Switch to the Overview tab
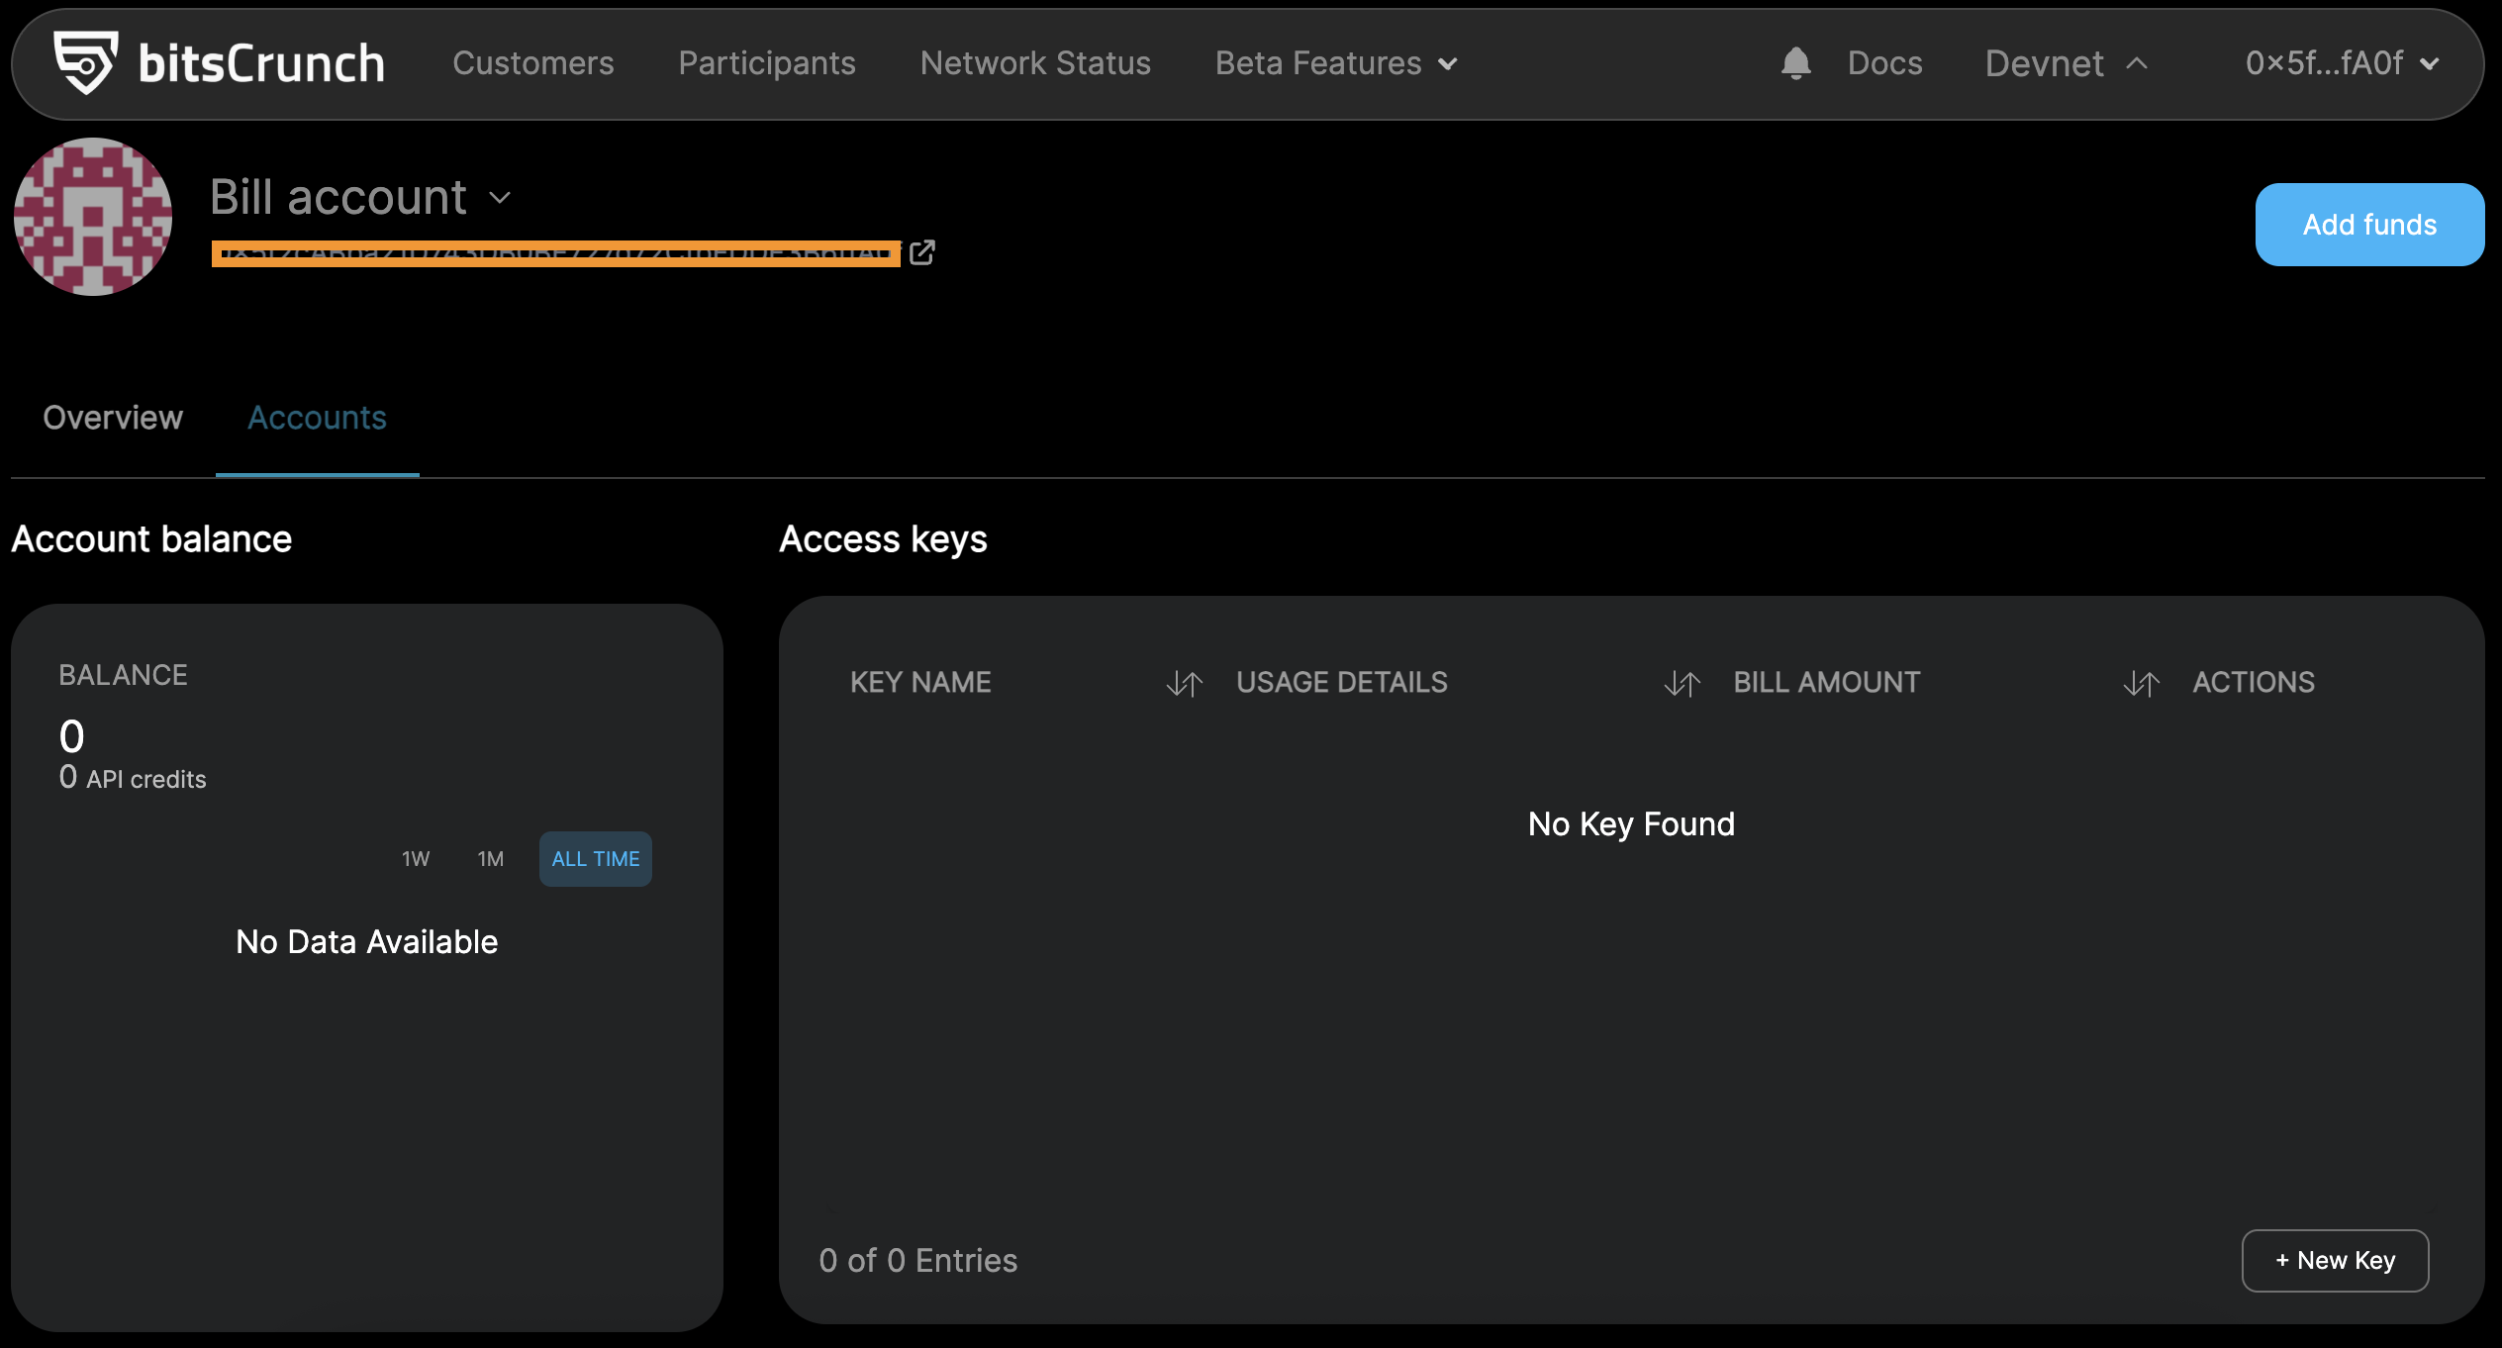Viewport: 2502px width, 1348px height. [x=113, y=418]
